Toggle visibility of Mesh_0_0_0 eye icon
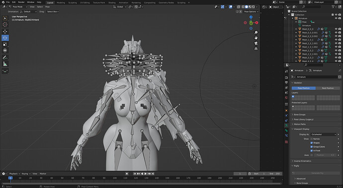The height and width of the screenshot is (188, 343). tap(336, 29)
